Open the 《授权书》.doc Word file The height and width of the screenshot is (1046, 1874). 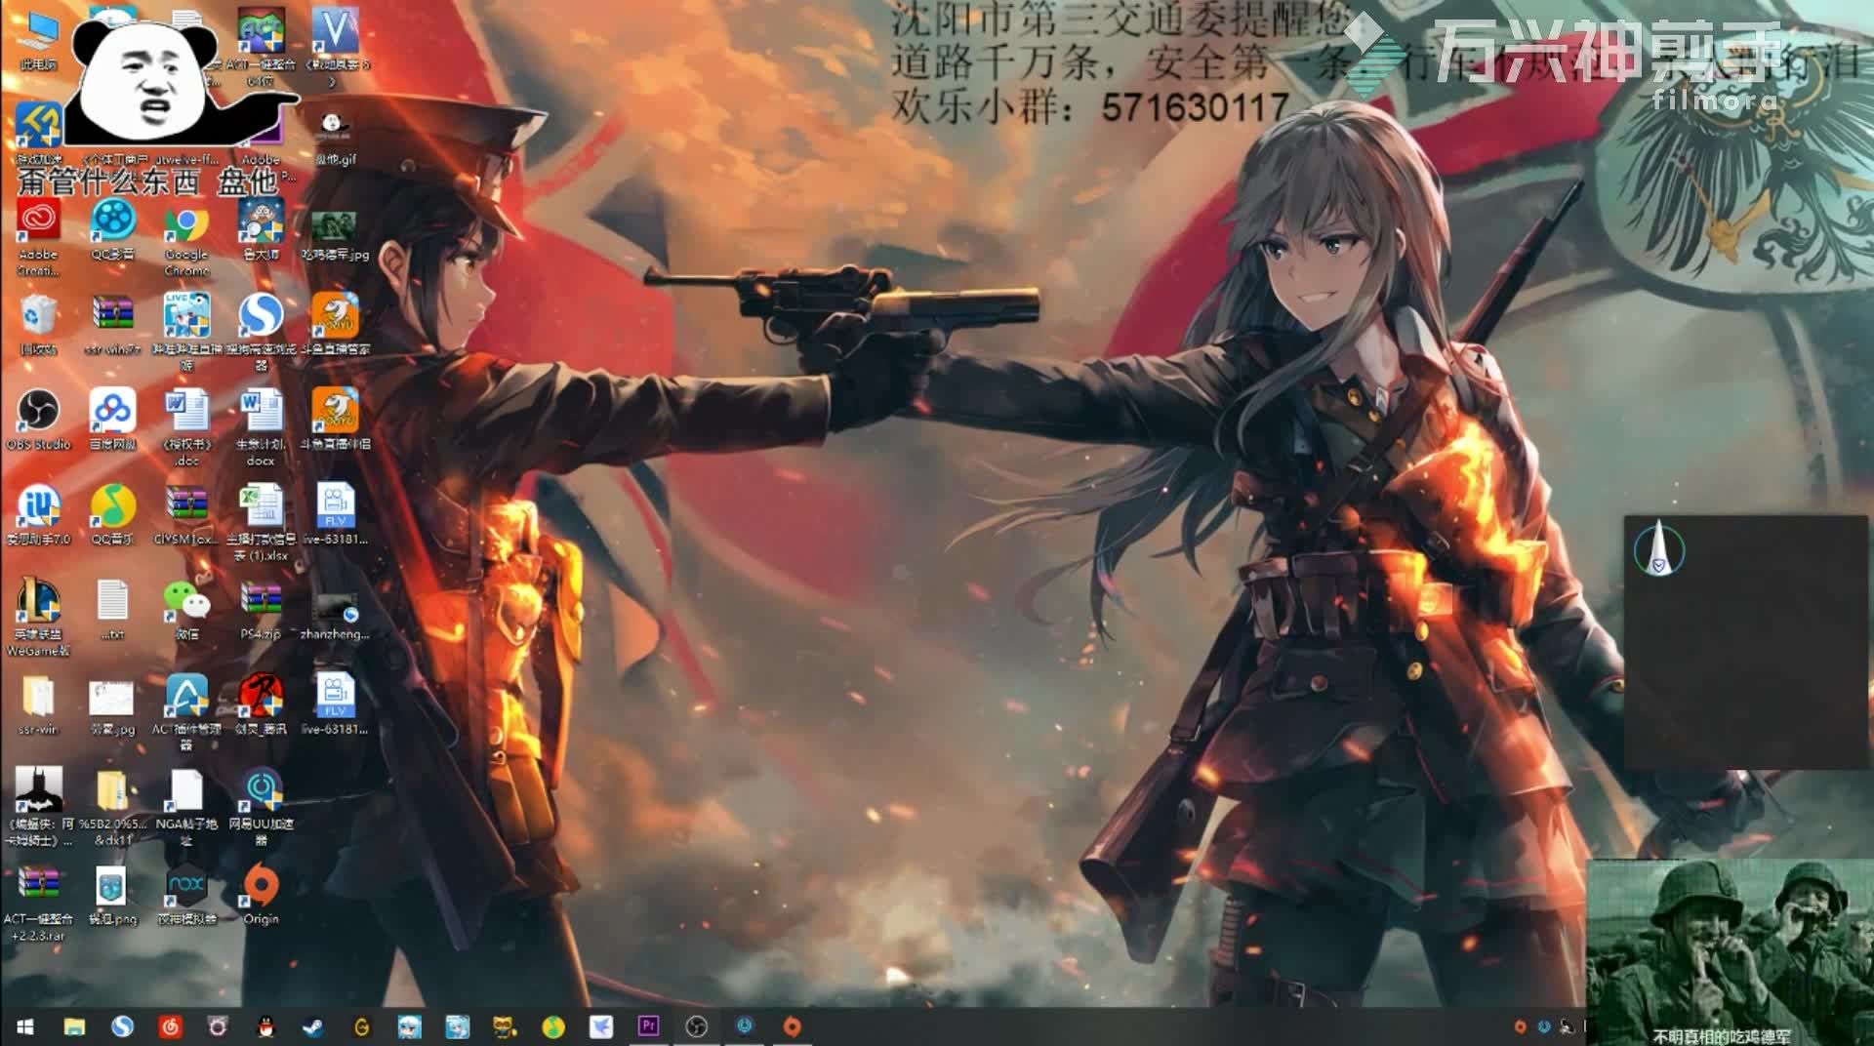[186, 425]
